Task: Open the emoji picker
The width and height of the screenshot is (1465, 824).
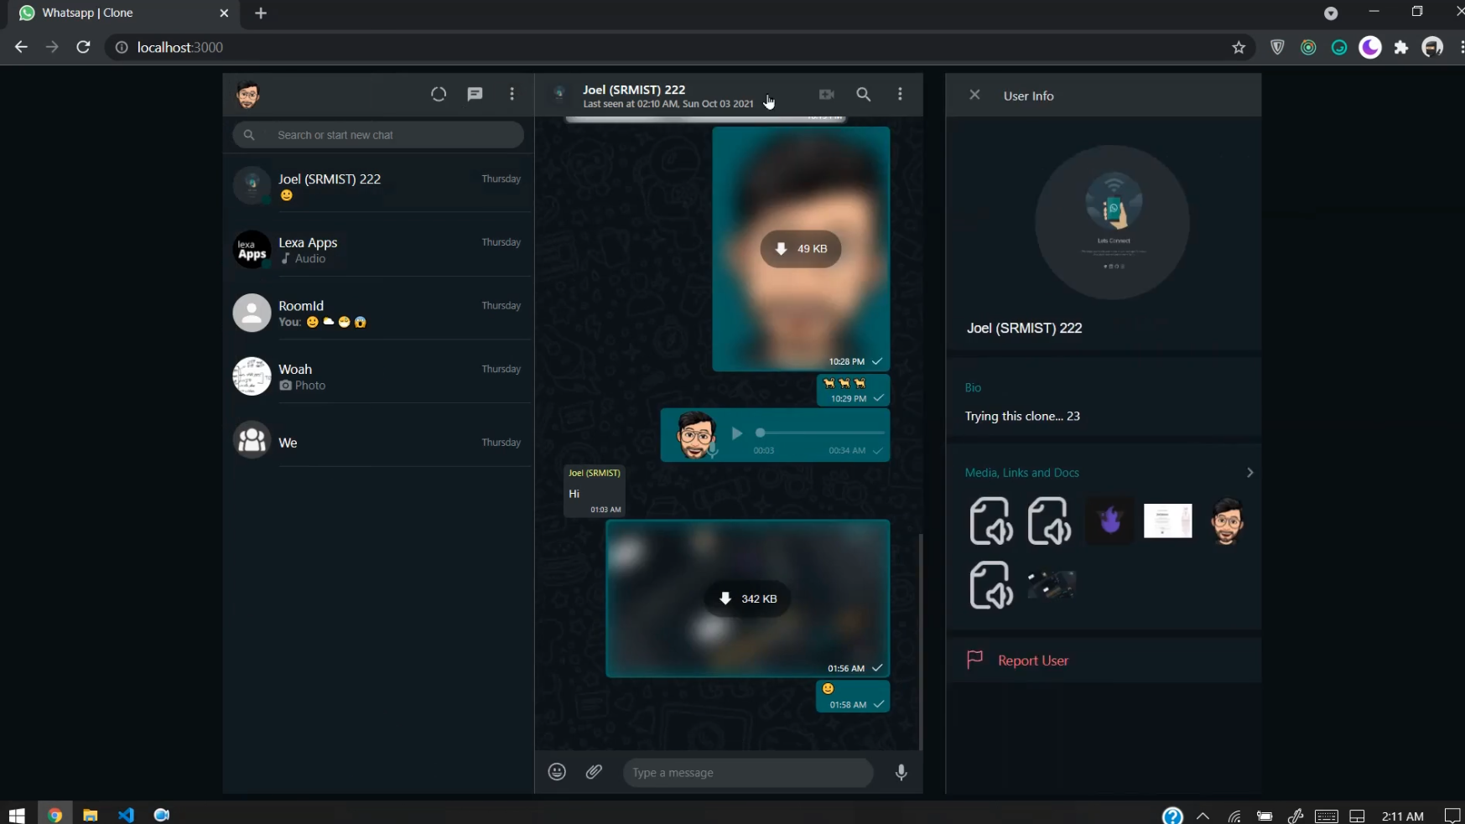Action: [x=557, y=772]
